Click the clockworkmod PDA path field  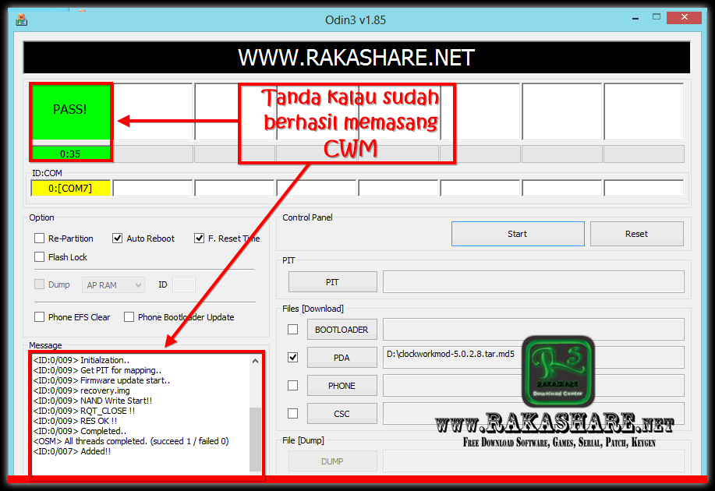click(x=533, y=358)
